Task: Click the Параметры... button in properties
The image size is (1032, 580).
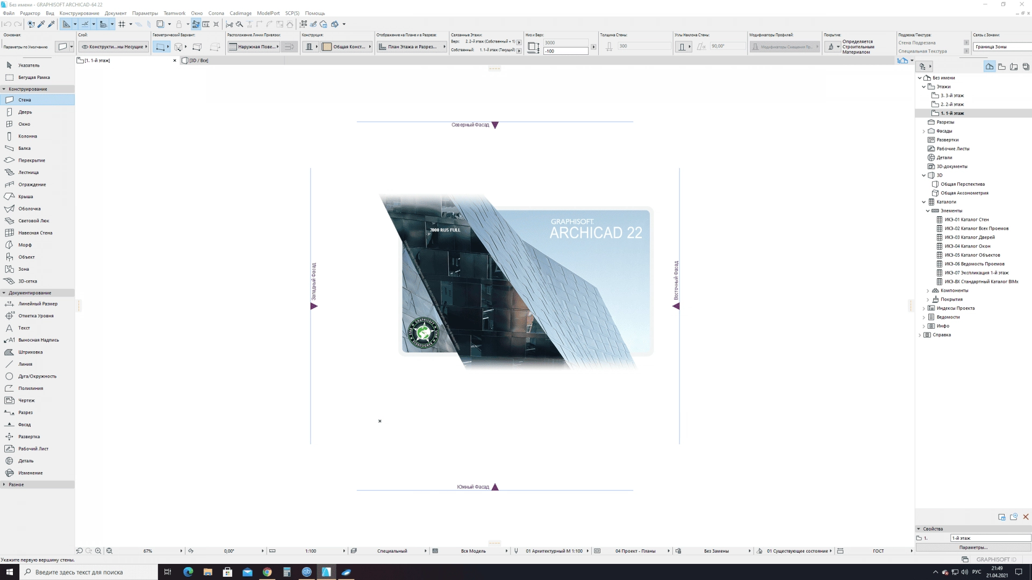Action: pos(973,547)
